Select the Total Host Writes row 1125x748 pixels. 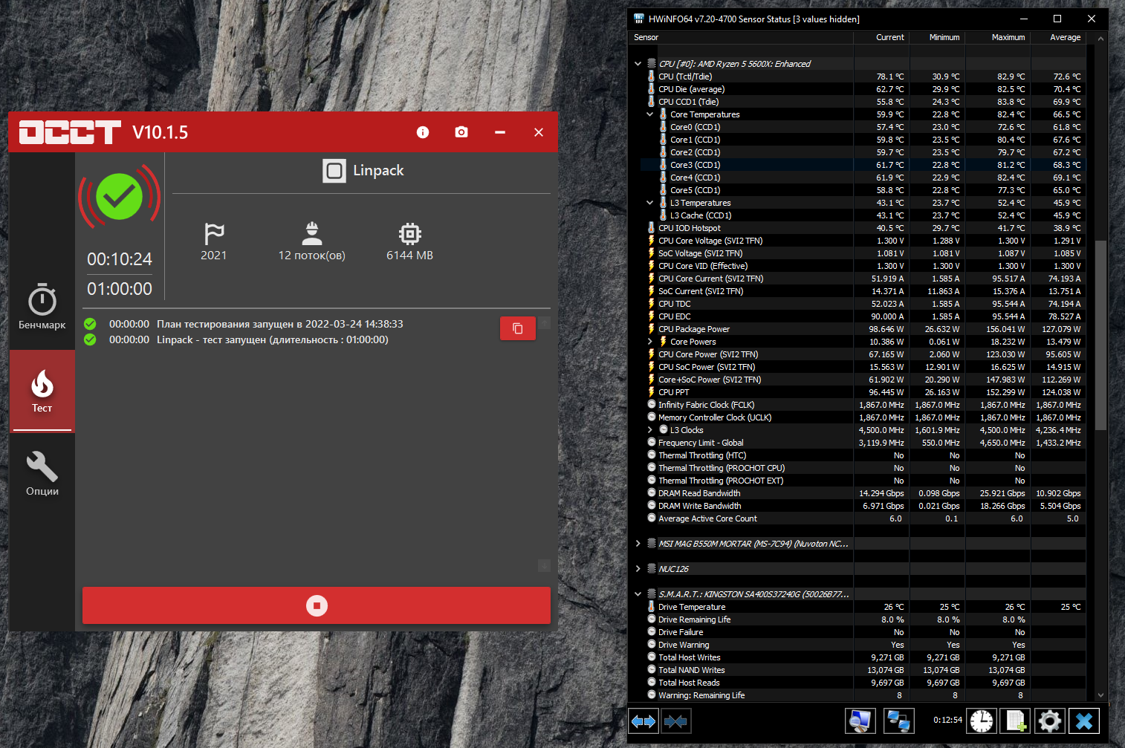(857, 657)
